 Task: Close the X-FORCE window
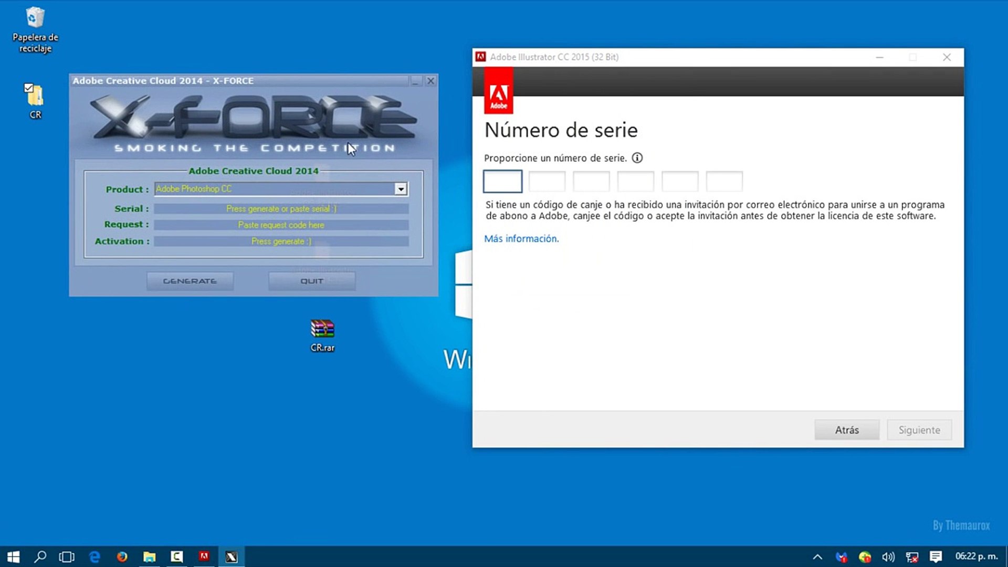pyautogui.click(x=430, y=81)
